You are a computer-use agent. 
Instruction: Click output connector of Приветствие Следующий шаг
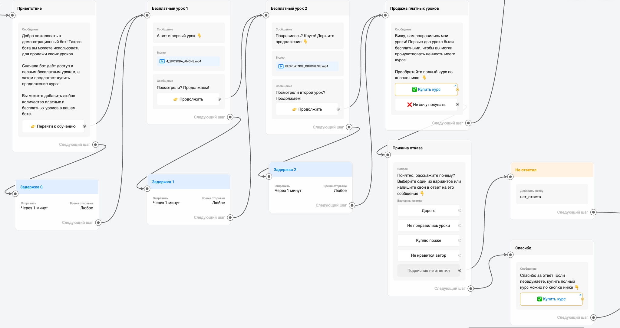point(95,145)
